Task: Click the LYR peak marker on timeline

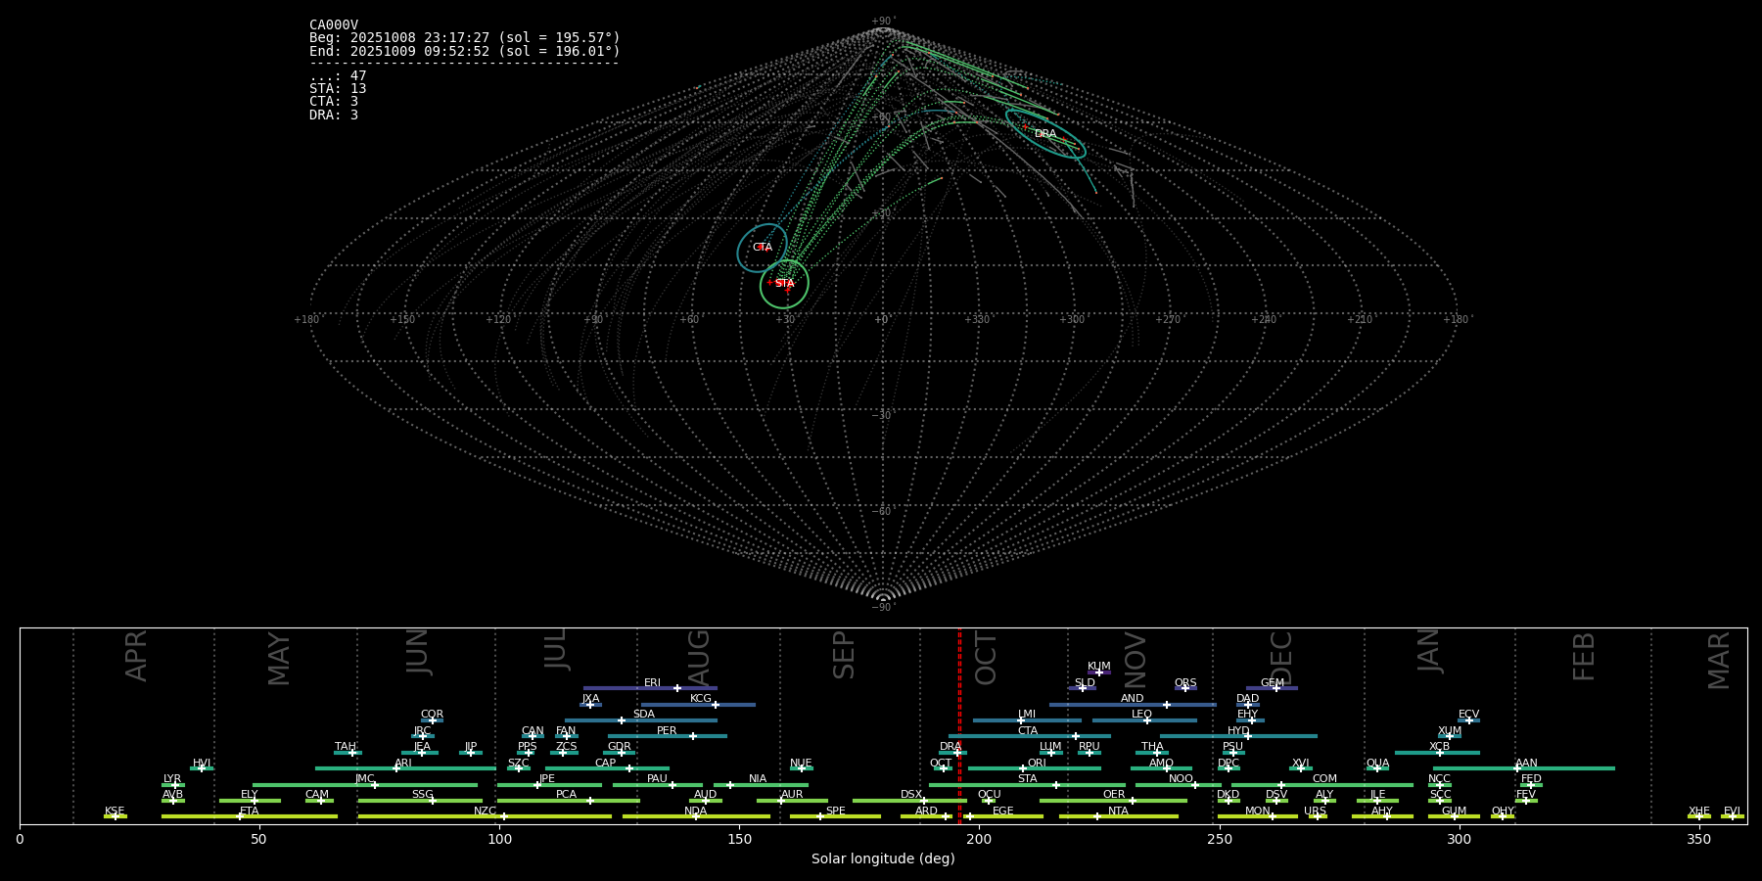Action: [175, 785]
